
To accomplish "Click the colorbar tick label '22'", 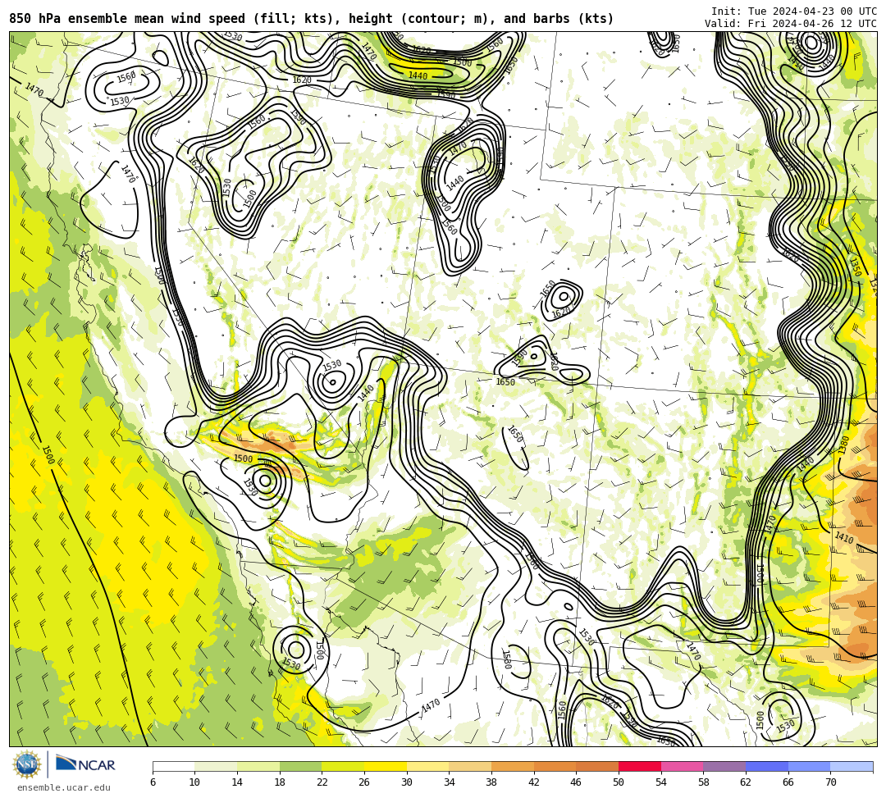I will (x=322, y=782).
